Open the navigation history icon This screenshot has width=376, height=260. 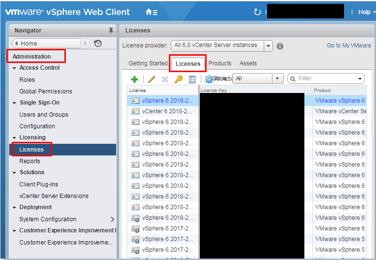(98, 44)
